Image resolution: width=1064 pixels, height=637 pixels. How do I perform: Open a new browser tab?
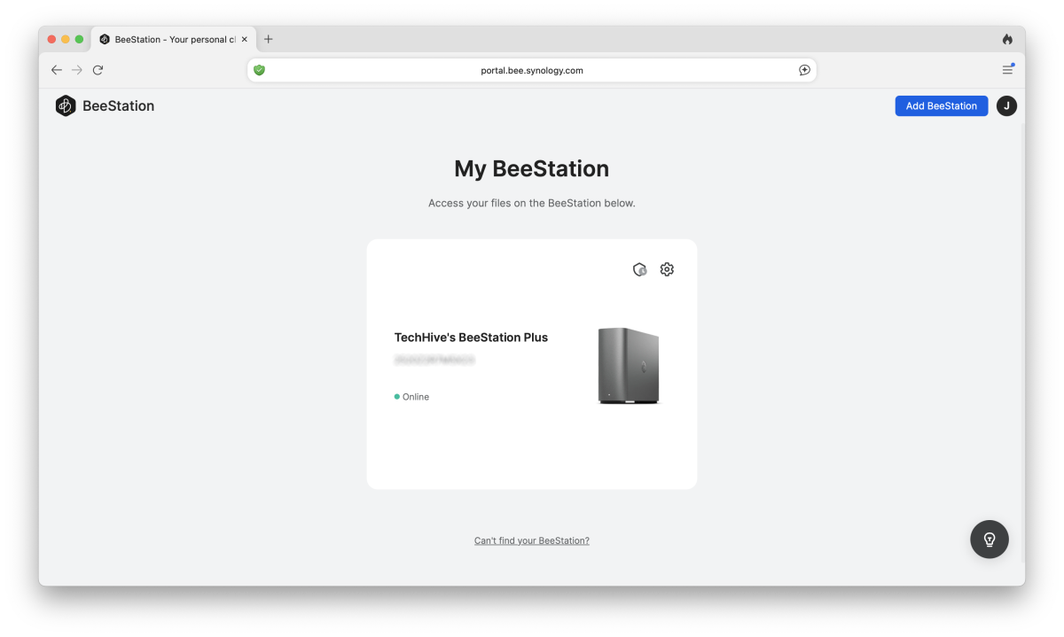[x=269, y=39]
